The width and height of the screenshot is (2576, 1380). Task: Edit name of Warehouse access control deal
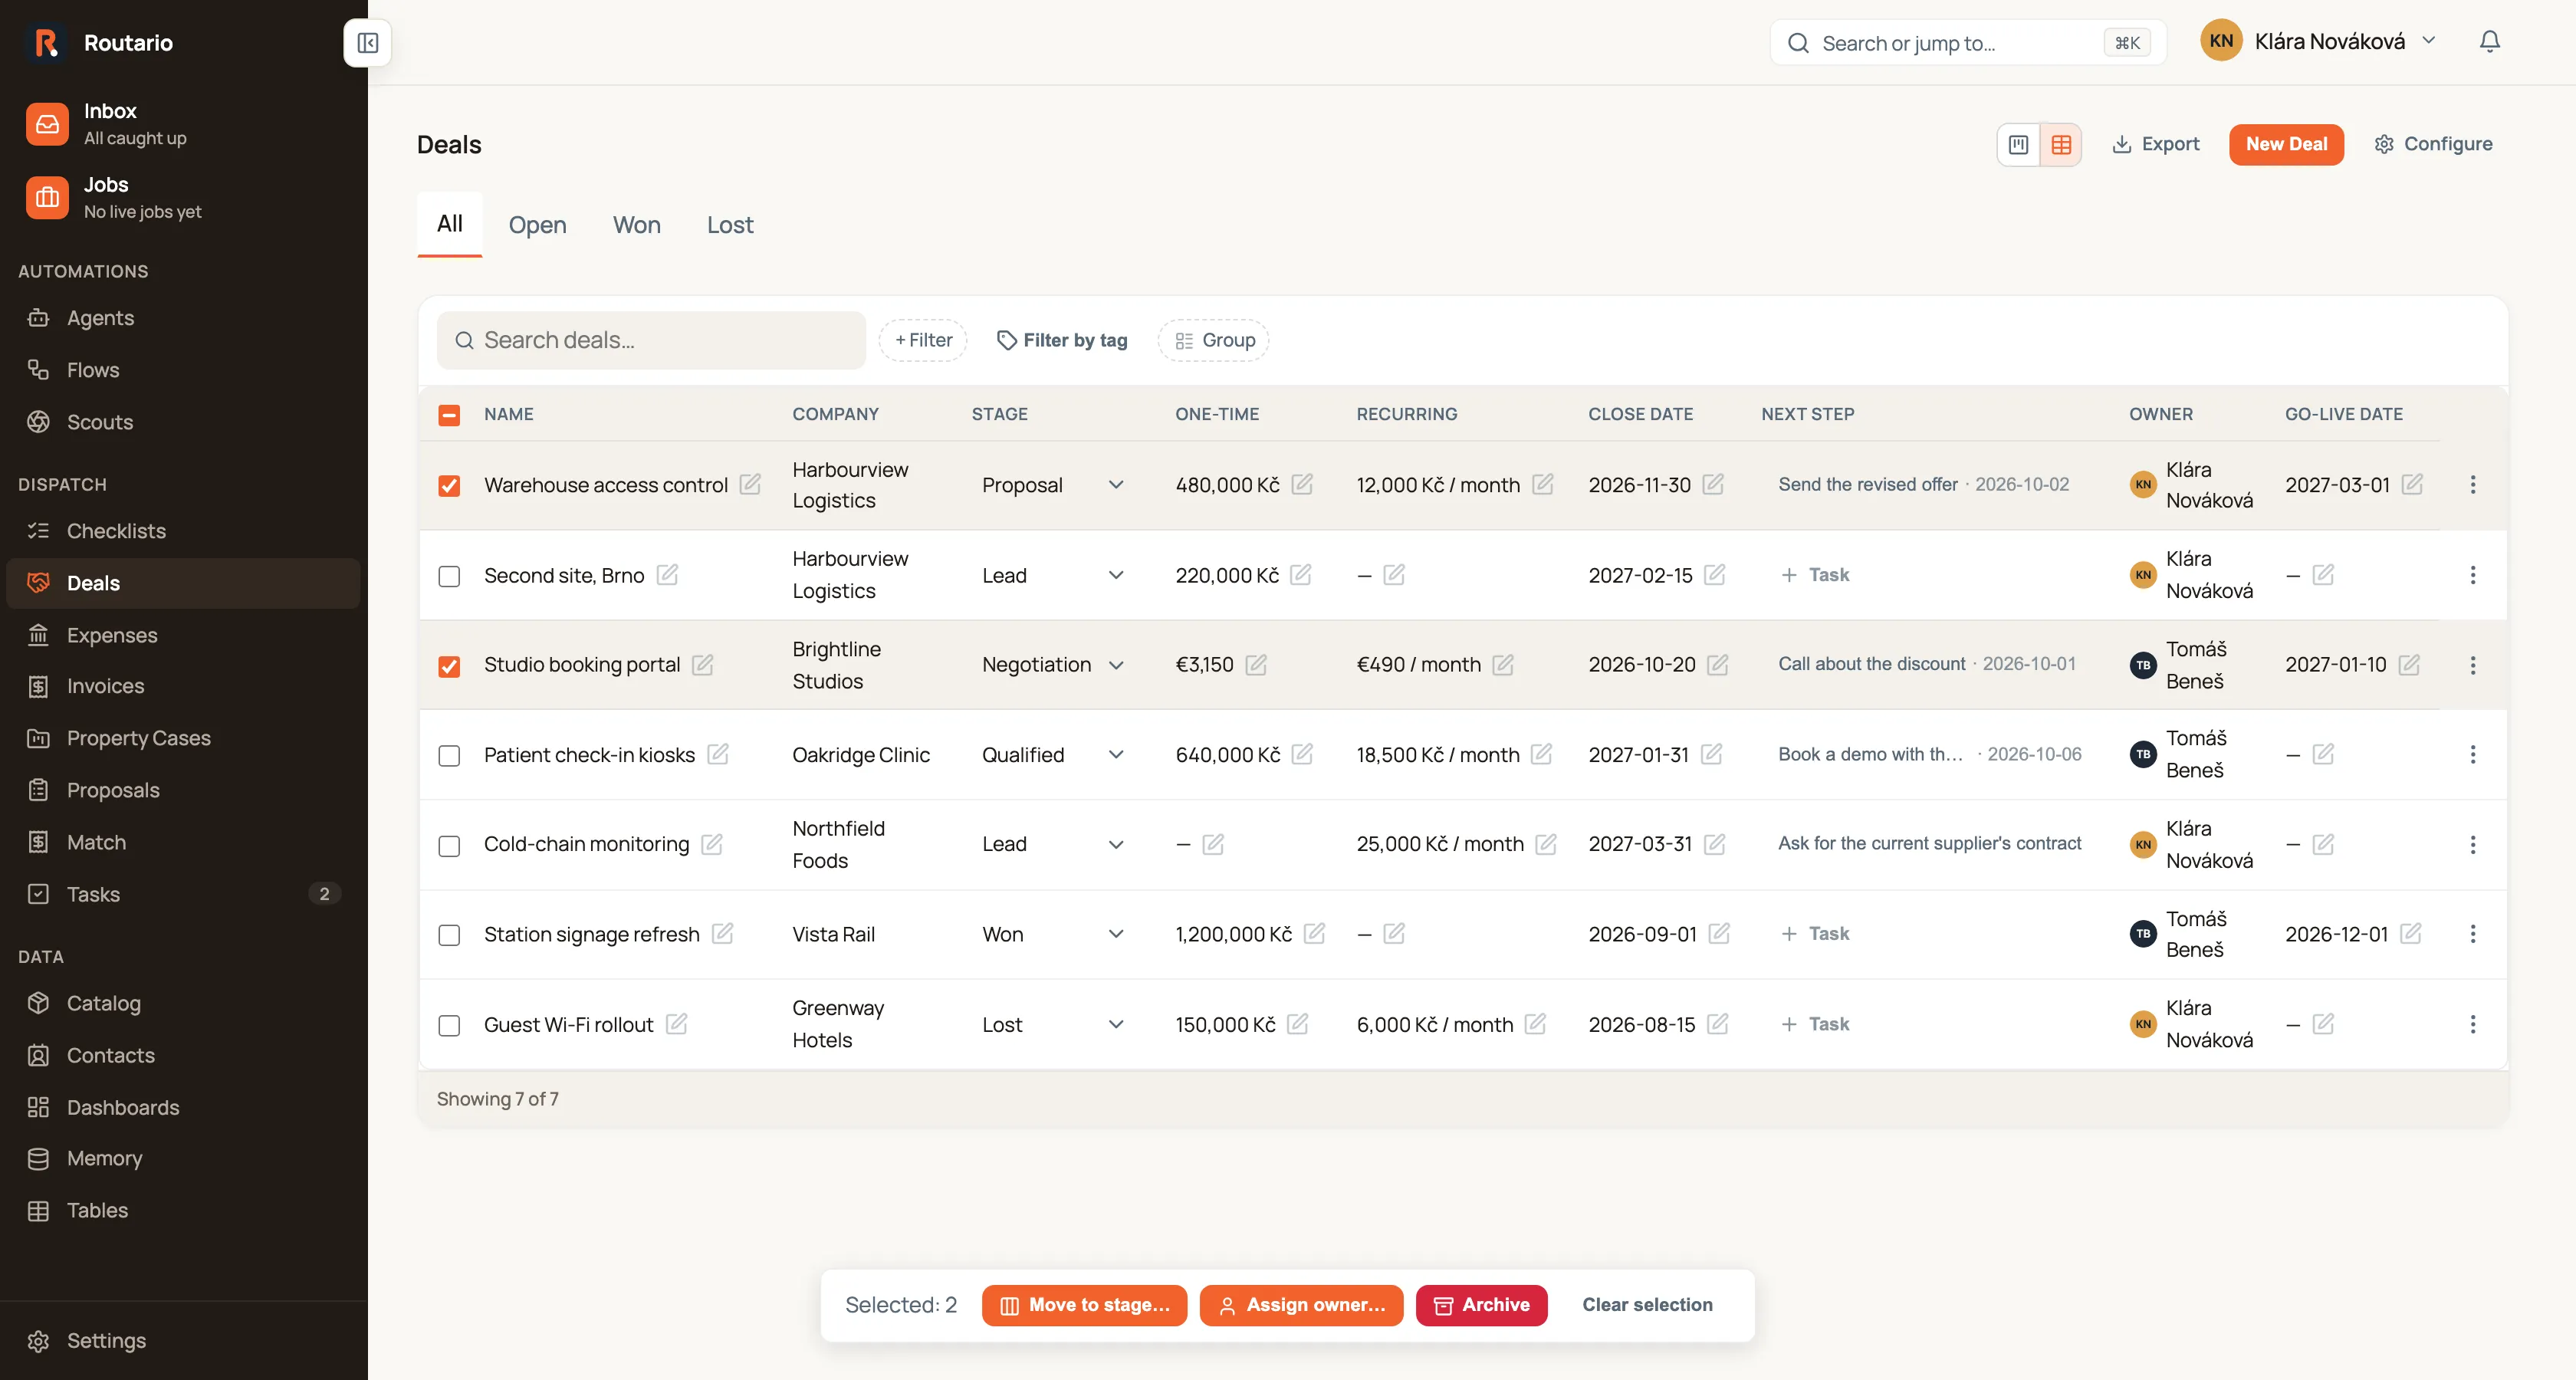pos(750,484)
